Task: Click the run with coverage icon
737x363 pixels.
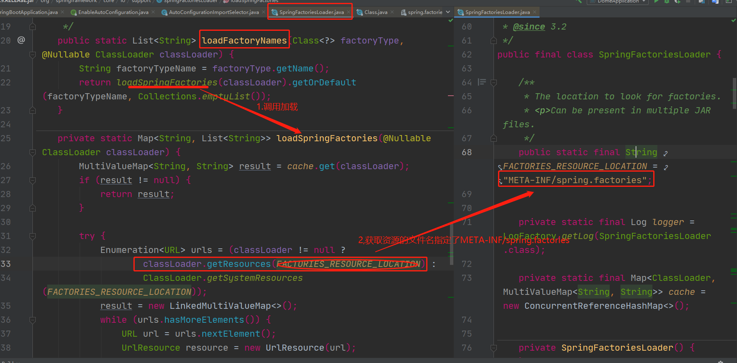Action: point(677,2)
